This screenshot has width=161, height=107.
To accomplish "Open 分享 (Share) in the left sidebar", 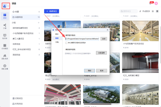I will coord(5,26).
